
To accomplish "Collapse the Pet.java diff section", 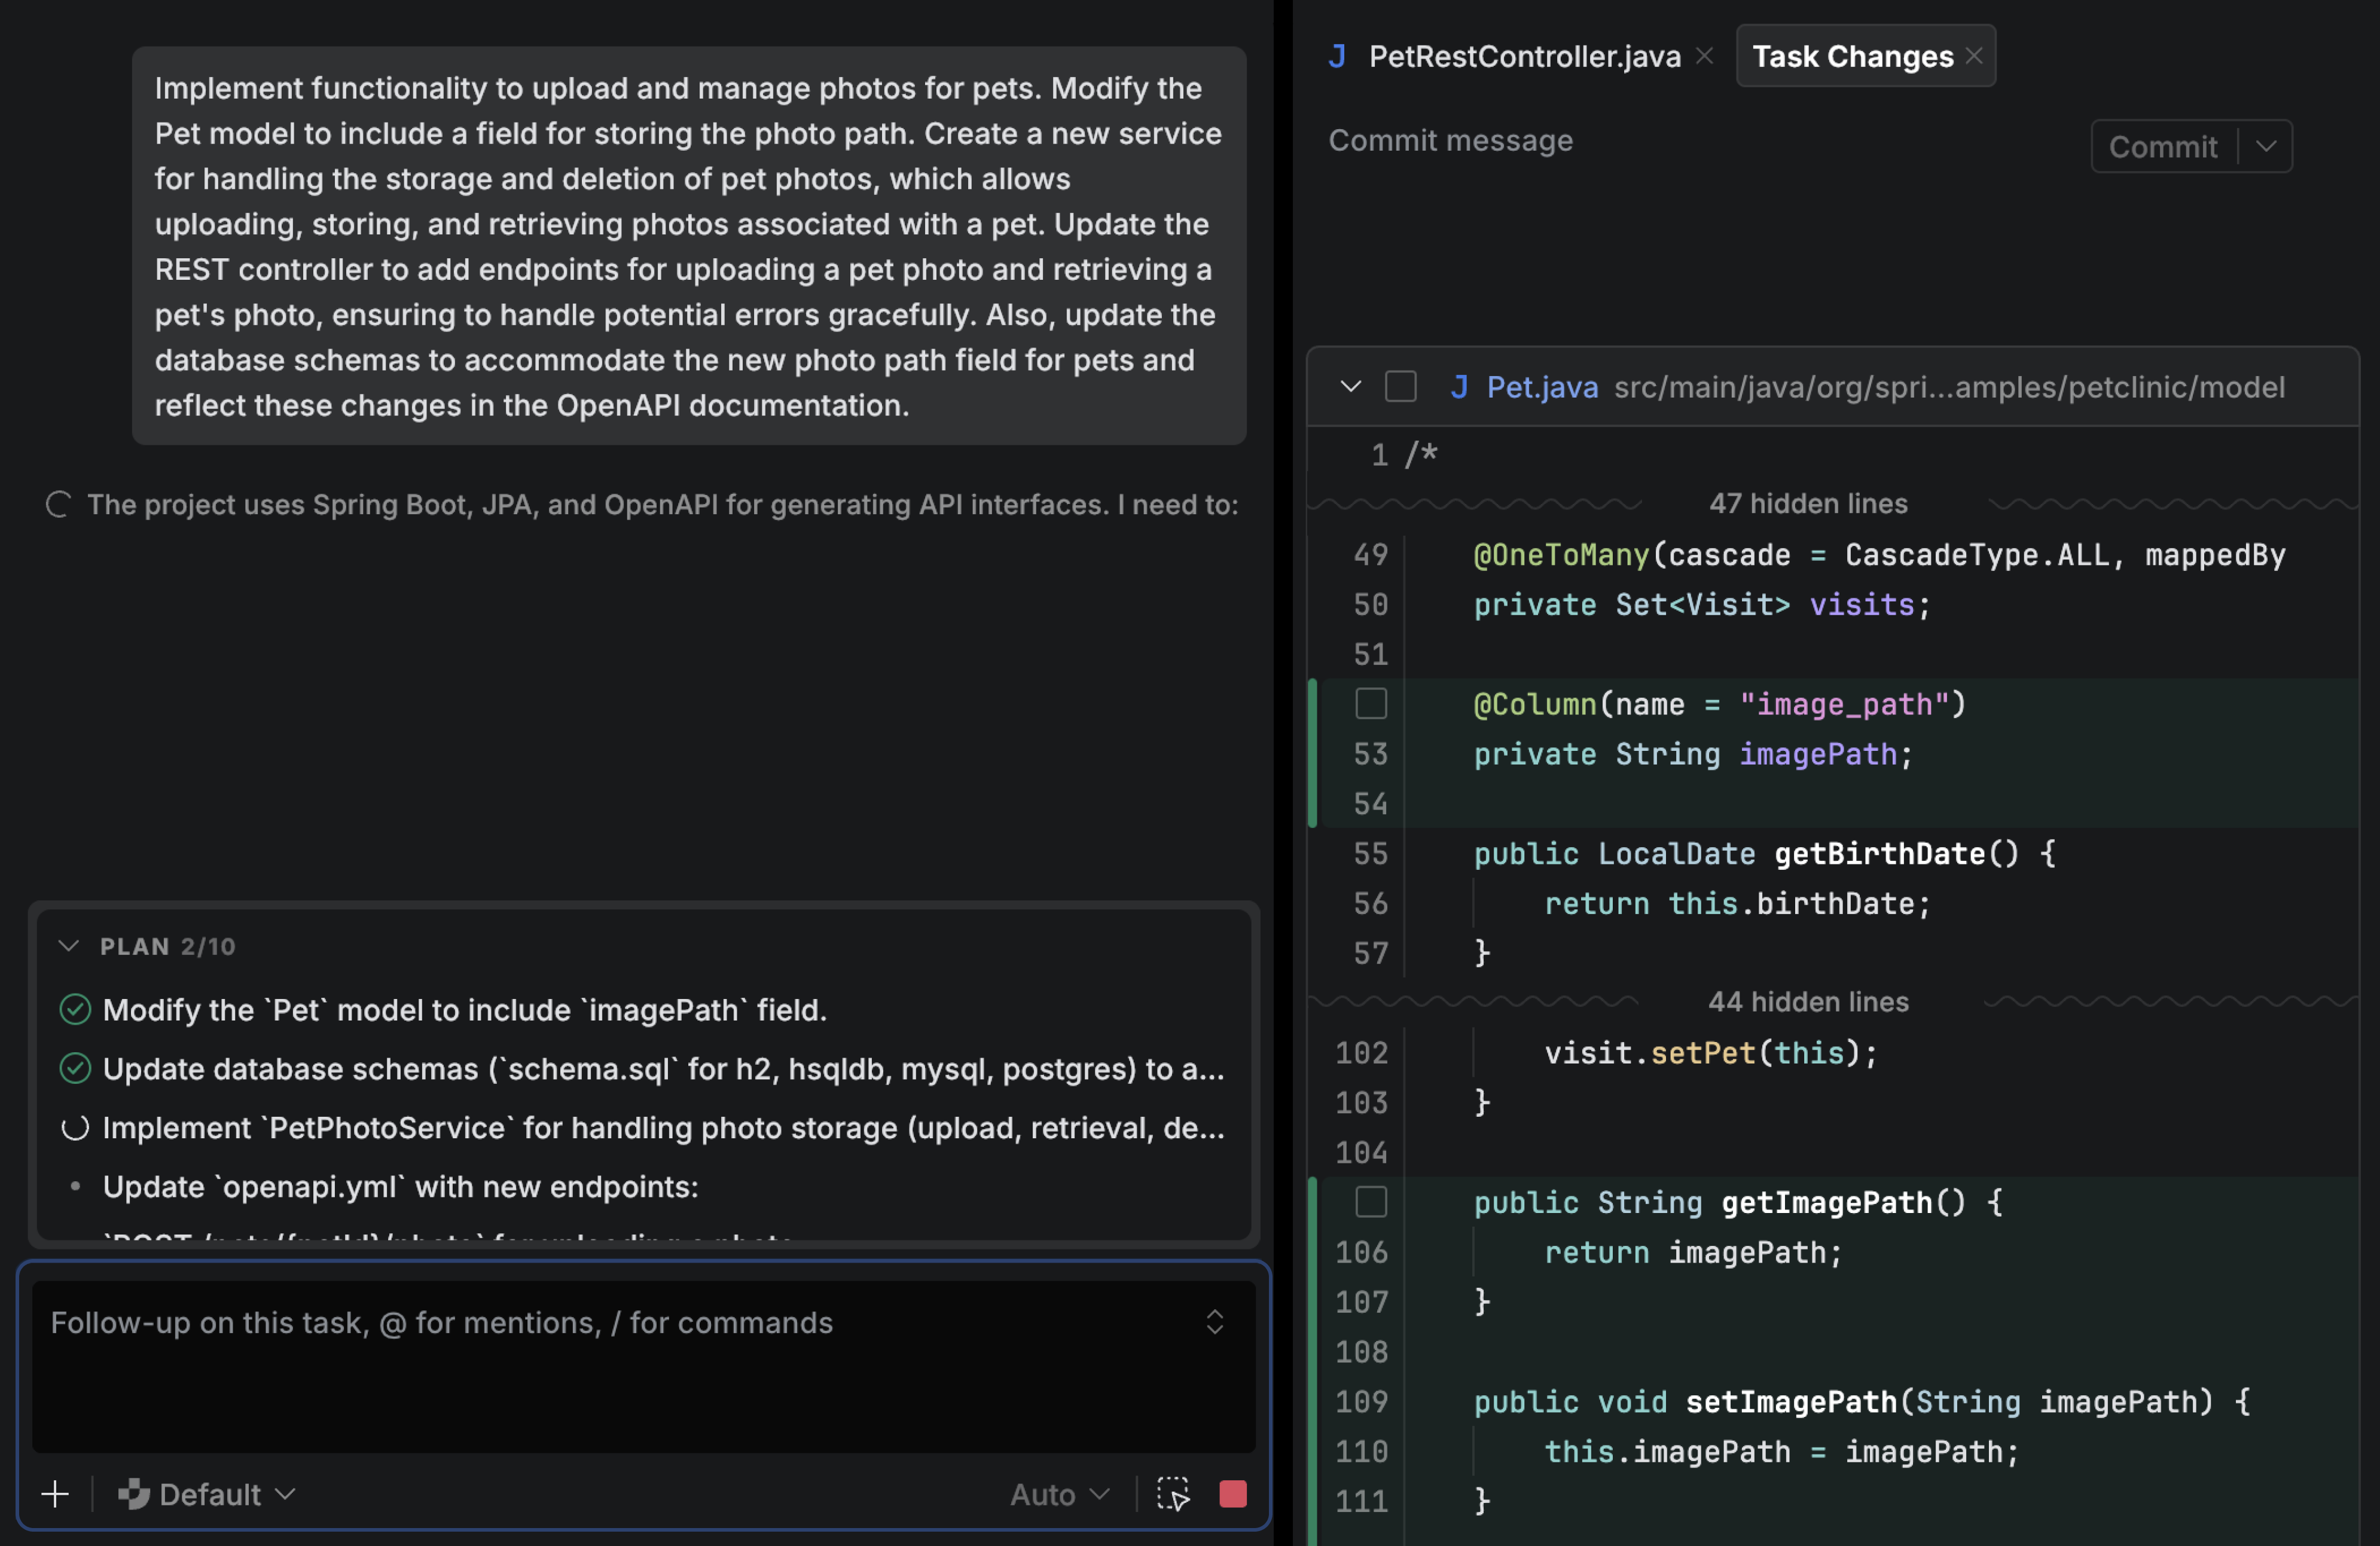I will [x=1351, y=387].
